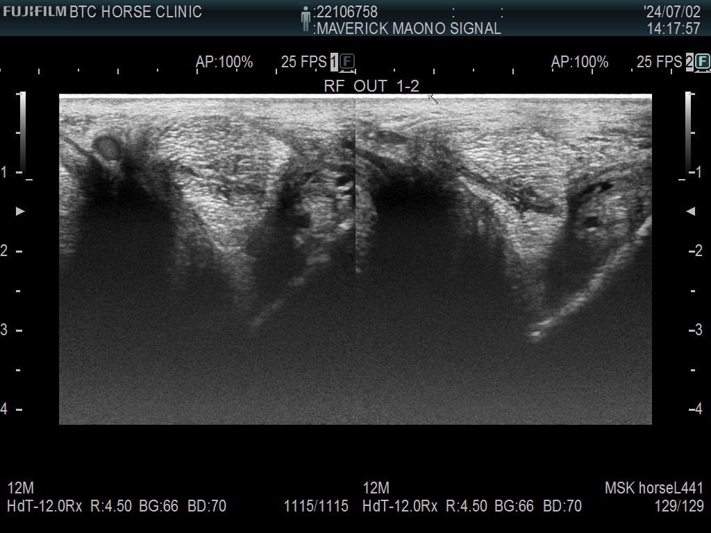Click the patient name "MAVERICK MAONO SIGNAL"

click(409, 28)
